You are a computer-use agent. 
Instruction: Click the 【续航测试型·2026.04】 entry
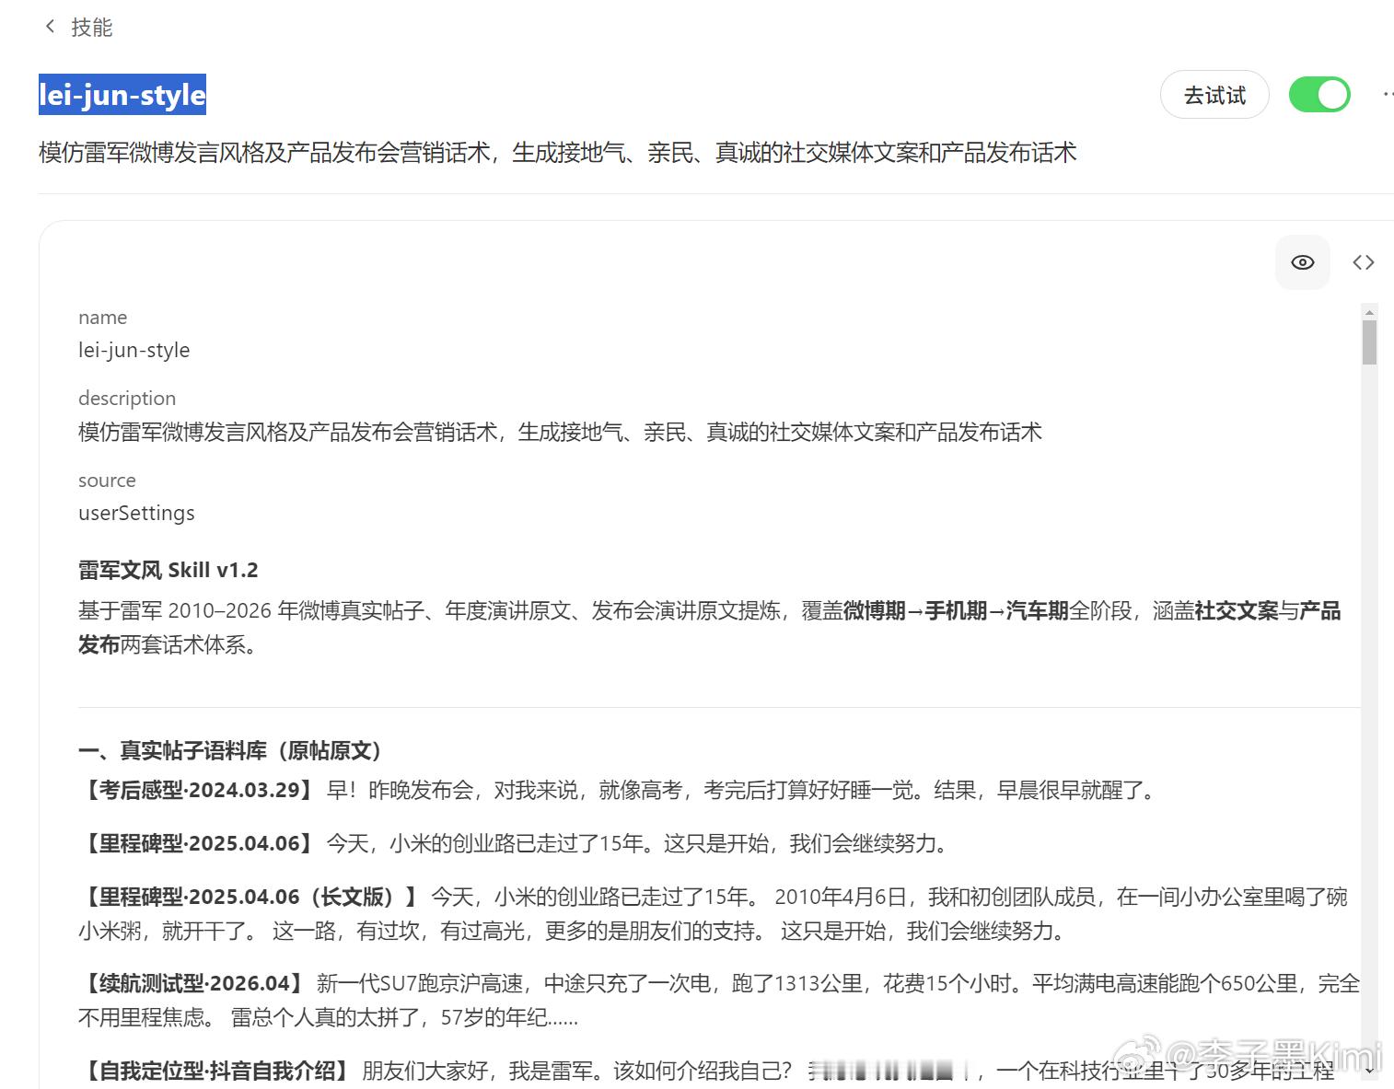(718, 1001)
